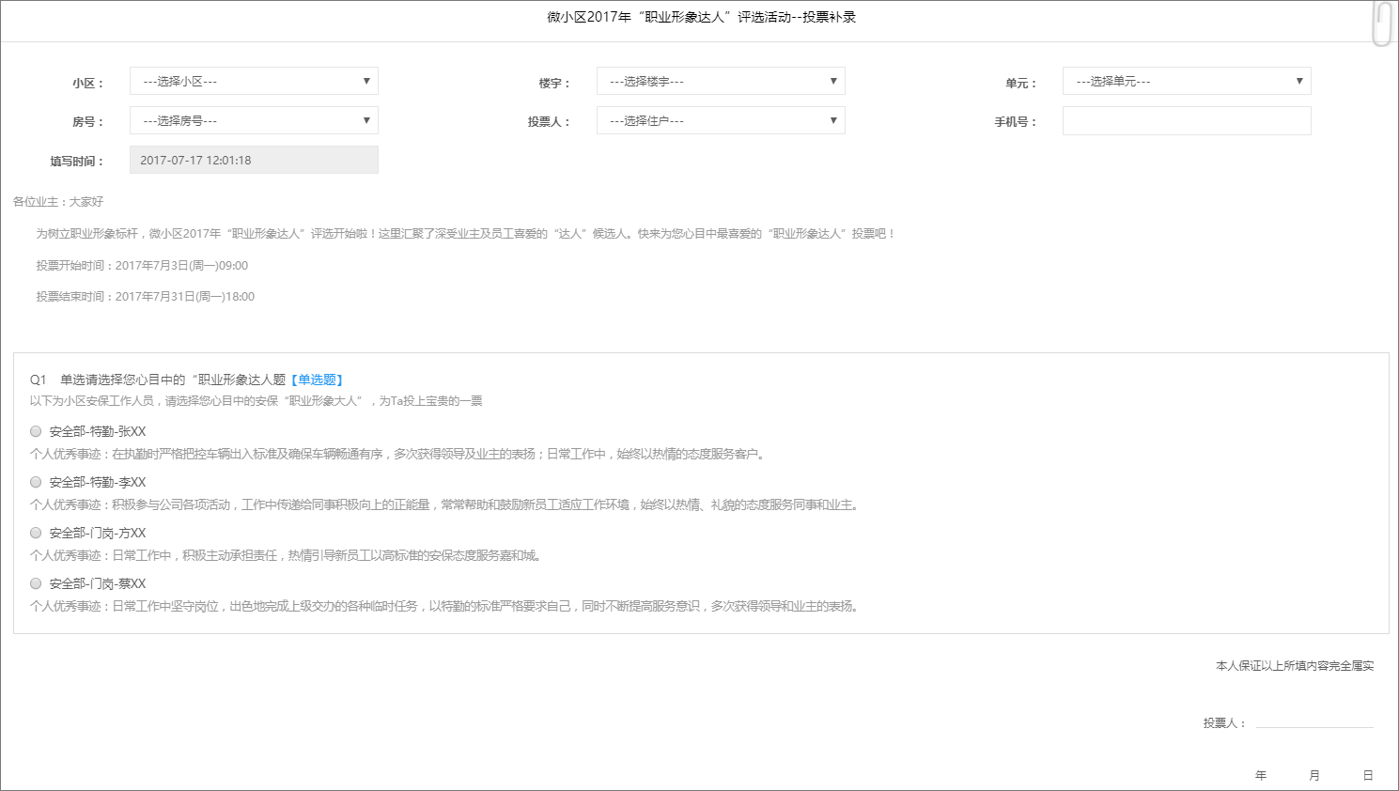Choose radio option 安全部-特勤-李XX
Image resolution: width=1399 pixels, height=791 pixels.
click(36, 482)
